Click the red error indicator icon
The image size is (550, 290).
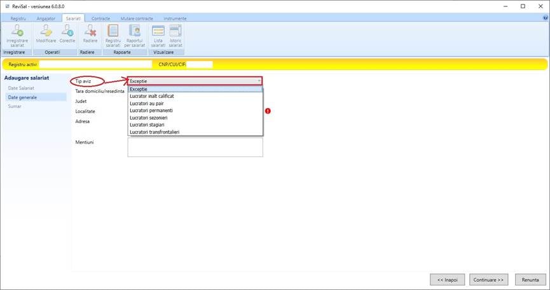268,111
